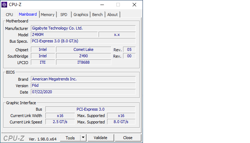250x143 pixels.
Task: Click the model revision field x.x
Action: 117,35
